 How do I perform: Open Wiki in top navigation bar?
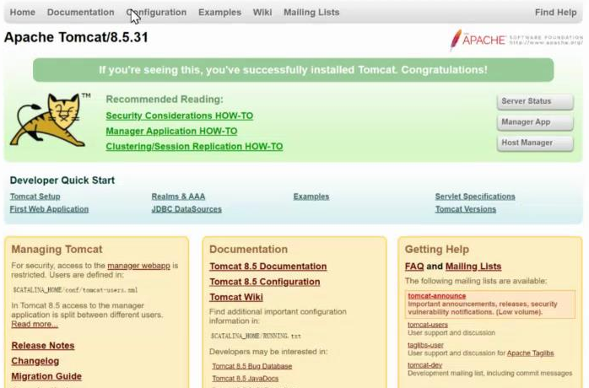click(262, 13)
